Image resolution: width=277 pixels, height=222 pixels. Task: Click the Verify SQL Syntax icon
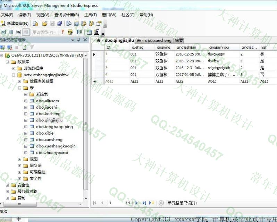[x=70, y=32]
